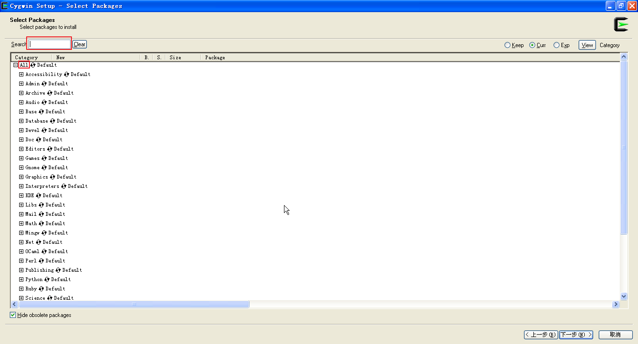Proceed with the 下一步 button
638x344 pixels.
coord(576,335)
